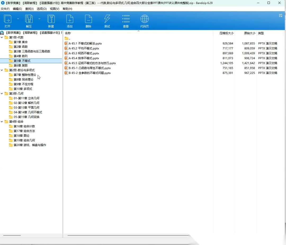Open the 文件(F) menu
The width and height of the screenshot is (286, 245).
[5, 9]
